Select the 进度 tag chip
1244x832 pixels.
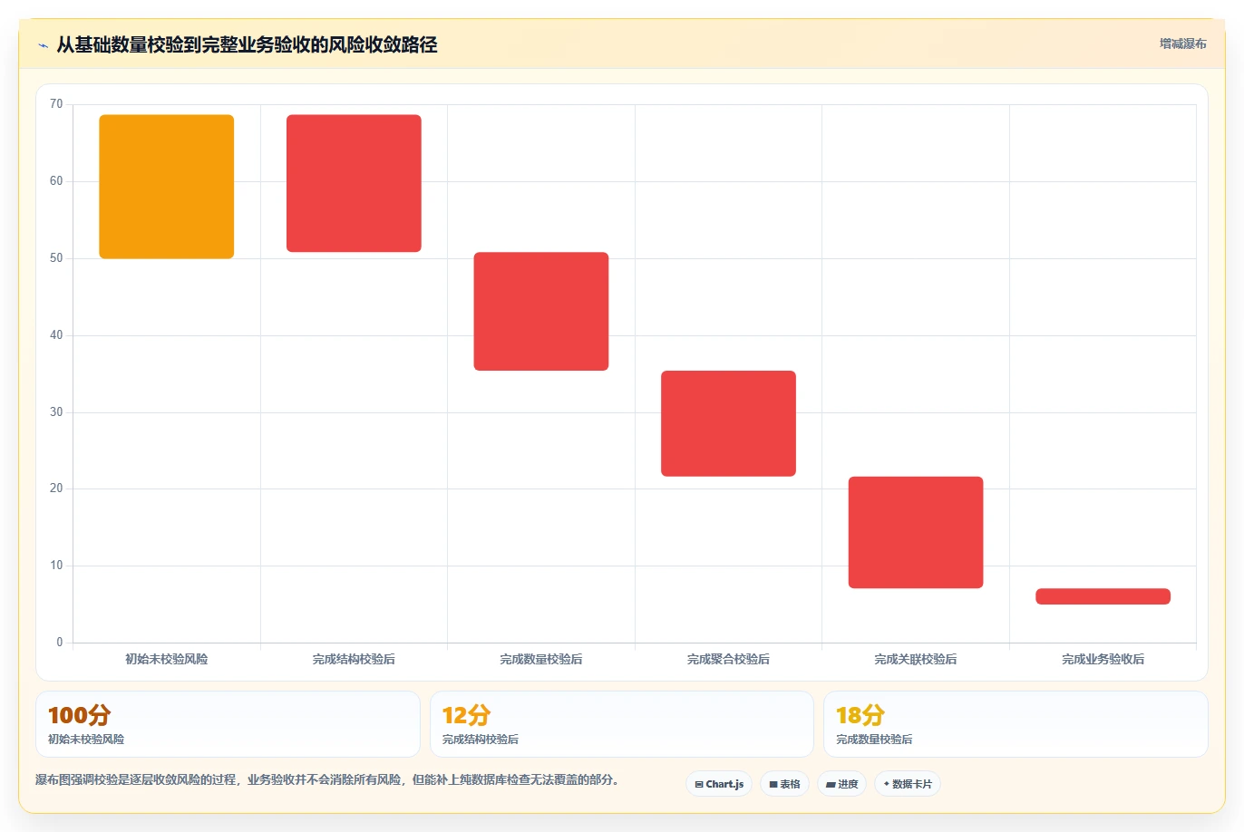coord(842,784)
